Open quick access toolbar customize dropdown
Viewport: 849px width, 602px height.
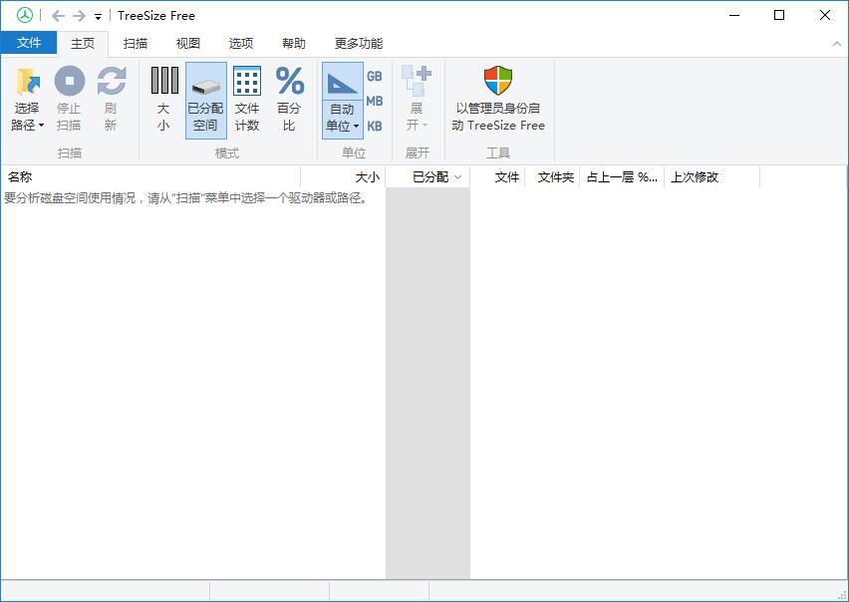click(98, 17)
